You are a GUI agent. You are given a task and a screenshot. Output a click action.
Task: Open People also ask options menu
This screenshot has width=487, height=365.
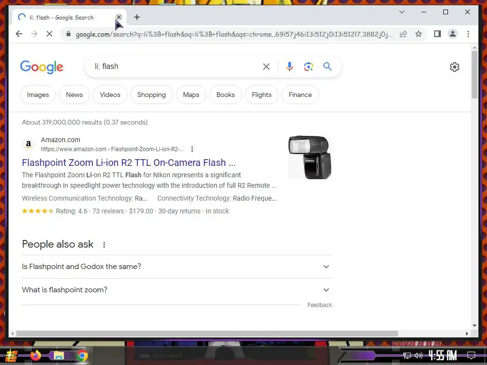(104, 245)
